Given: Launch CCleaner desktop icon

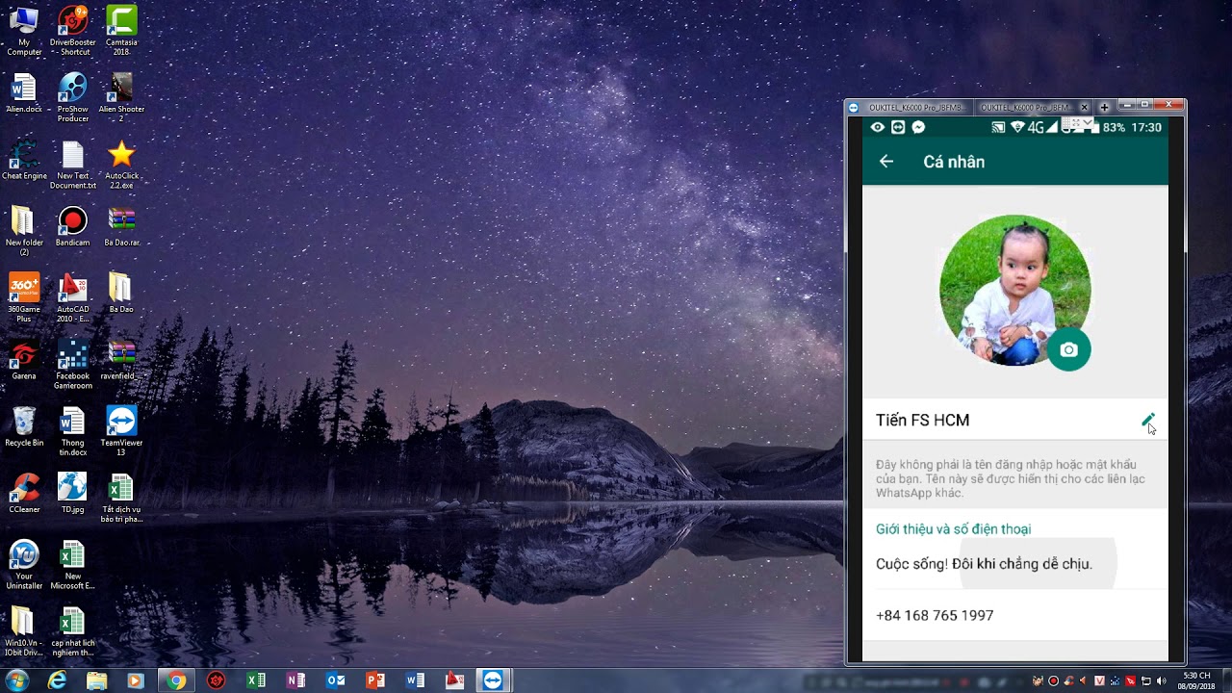Looking at the screenshot, I should pos(24,493).
